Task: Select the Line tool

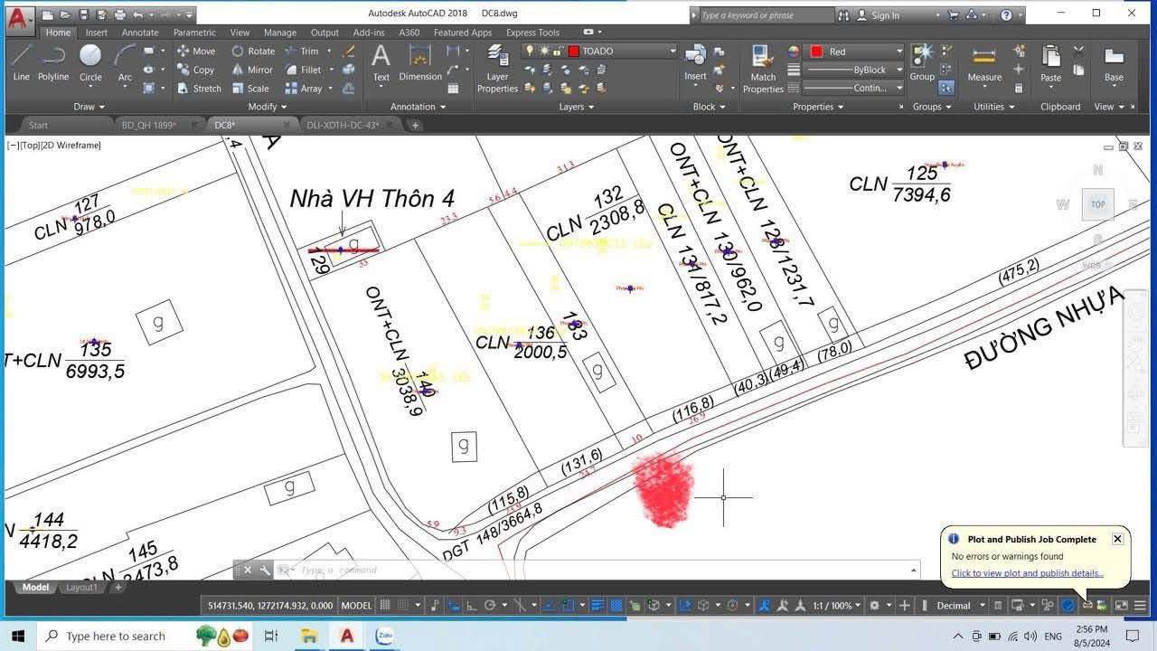Action: point(21,63)
